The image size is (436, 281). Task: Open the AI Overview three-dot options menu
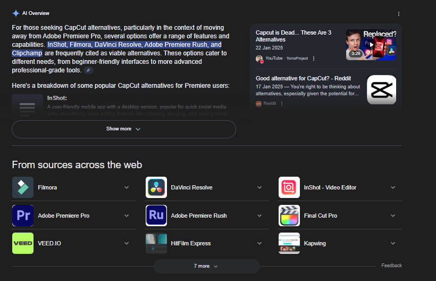coord(398,14)
